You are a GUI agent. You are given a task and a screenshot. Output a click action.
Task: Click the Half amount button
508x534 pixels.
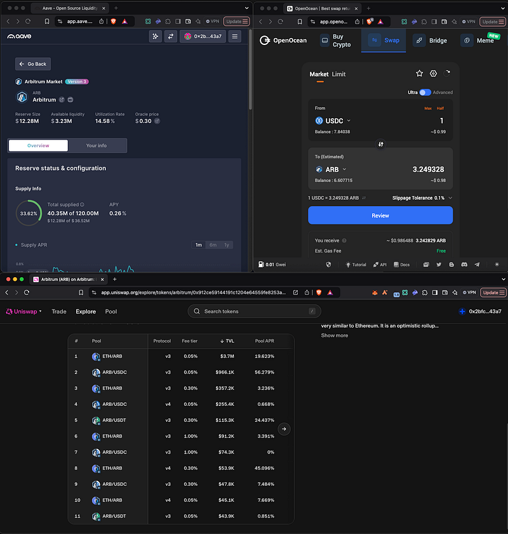click(441, 108)
